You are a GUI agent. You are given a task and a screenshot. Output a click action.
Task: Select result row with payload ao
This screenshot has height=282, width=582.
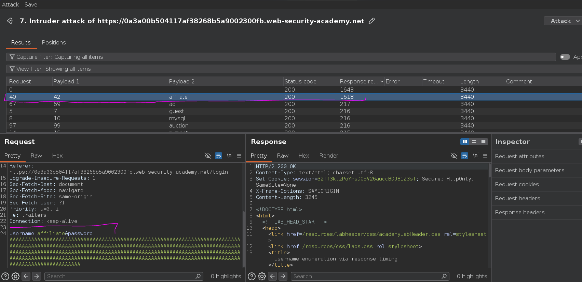[294, 104]
